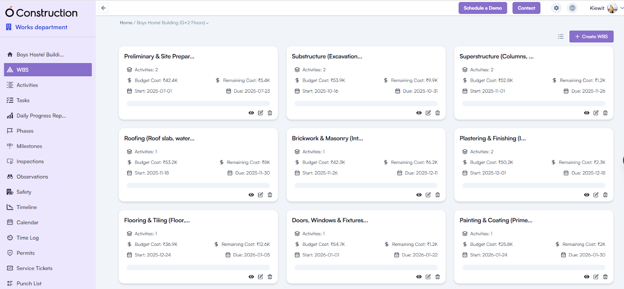The image size is (624, 289).
Task: Show Doors, Windows & Fixtures details eye
Action: pyautogui.click(x=419, y=277)
